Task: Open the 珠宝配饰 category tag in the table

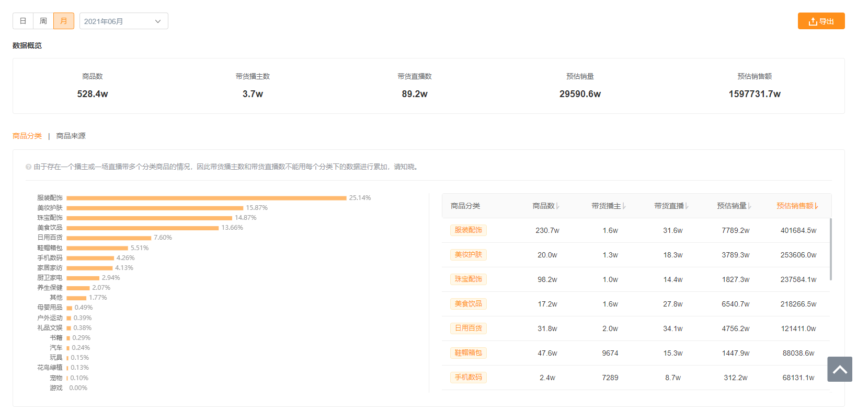Action: [x=469, y=279]
